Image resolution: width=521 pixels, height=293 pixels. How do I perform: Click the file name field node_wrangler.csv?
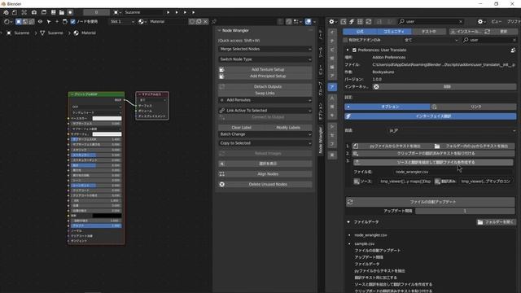(453, 172)
